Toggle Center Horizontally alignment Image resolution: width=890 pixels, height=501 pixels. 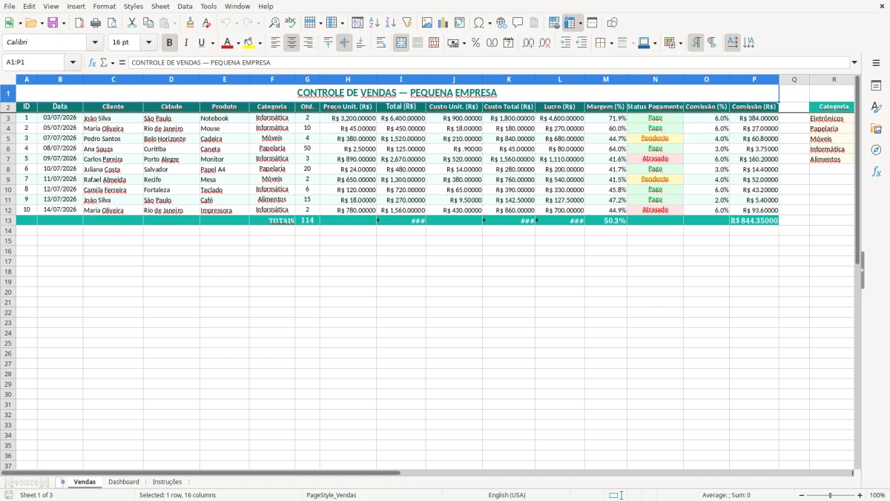click(x=291, y=43)
